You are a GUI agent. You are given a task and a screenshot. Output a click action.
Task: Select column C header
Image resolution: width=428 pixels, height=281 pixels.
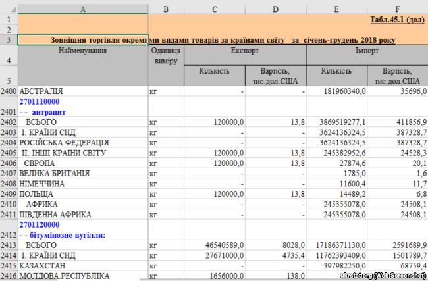(x=215, y=9)
